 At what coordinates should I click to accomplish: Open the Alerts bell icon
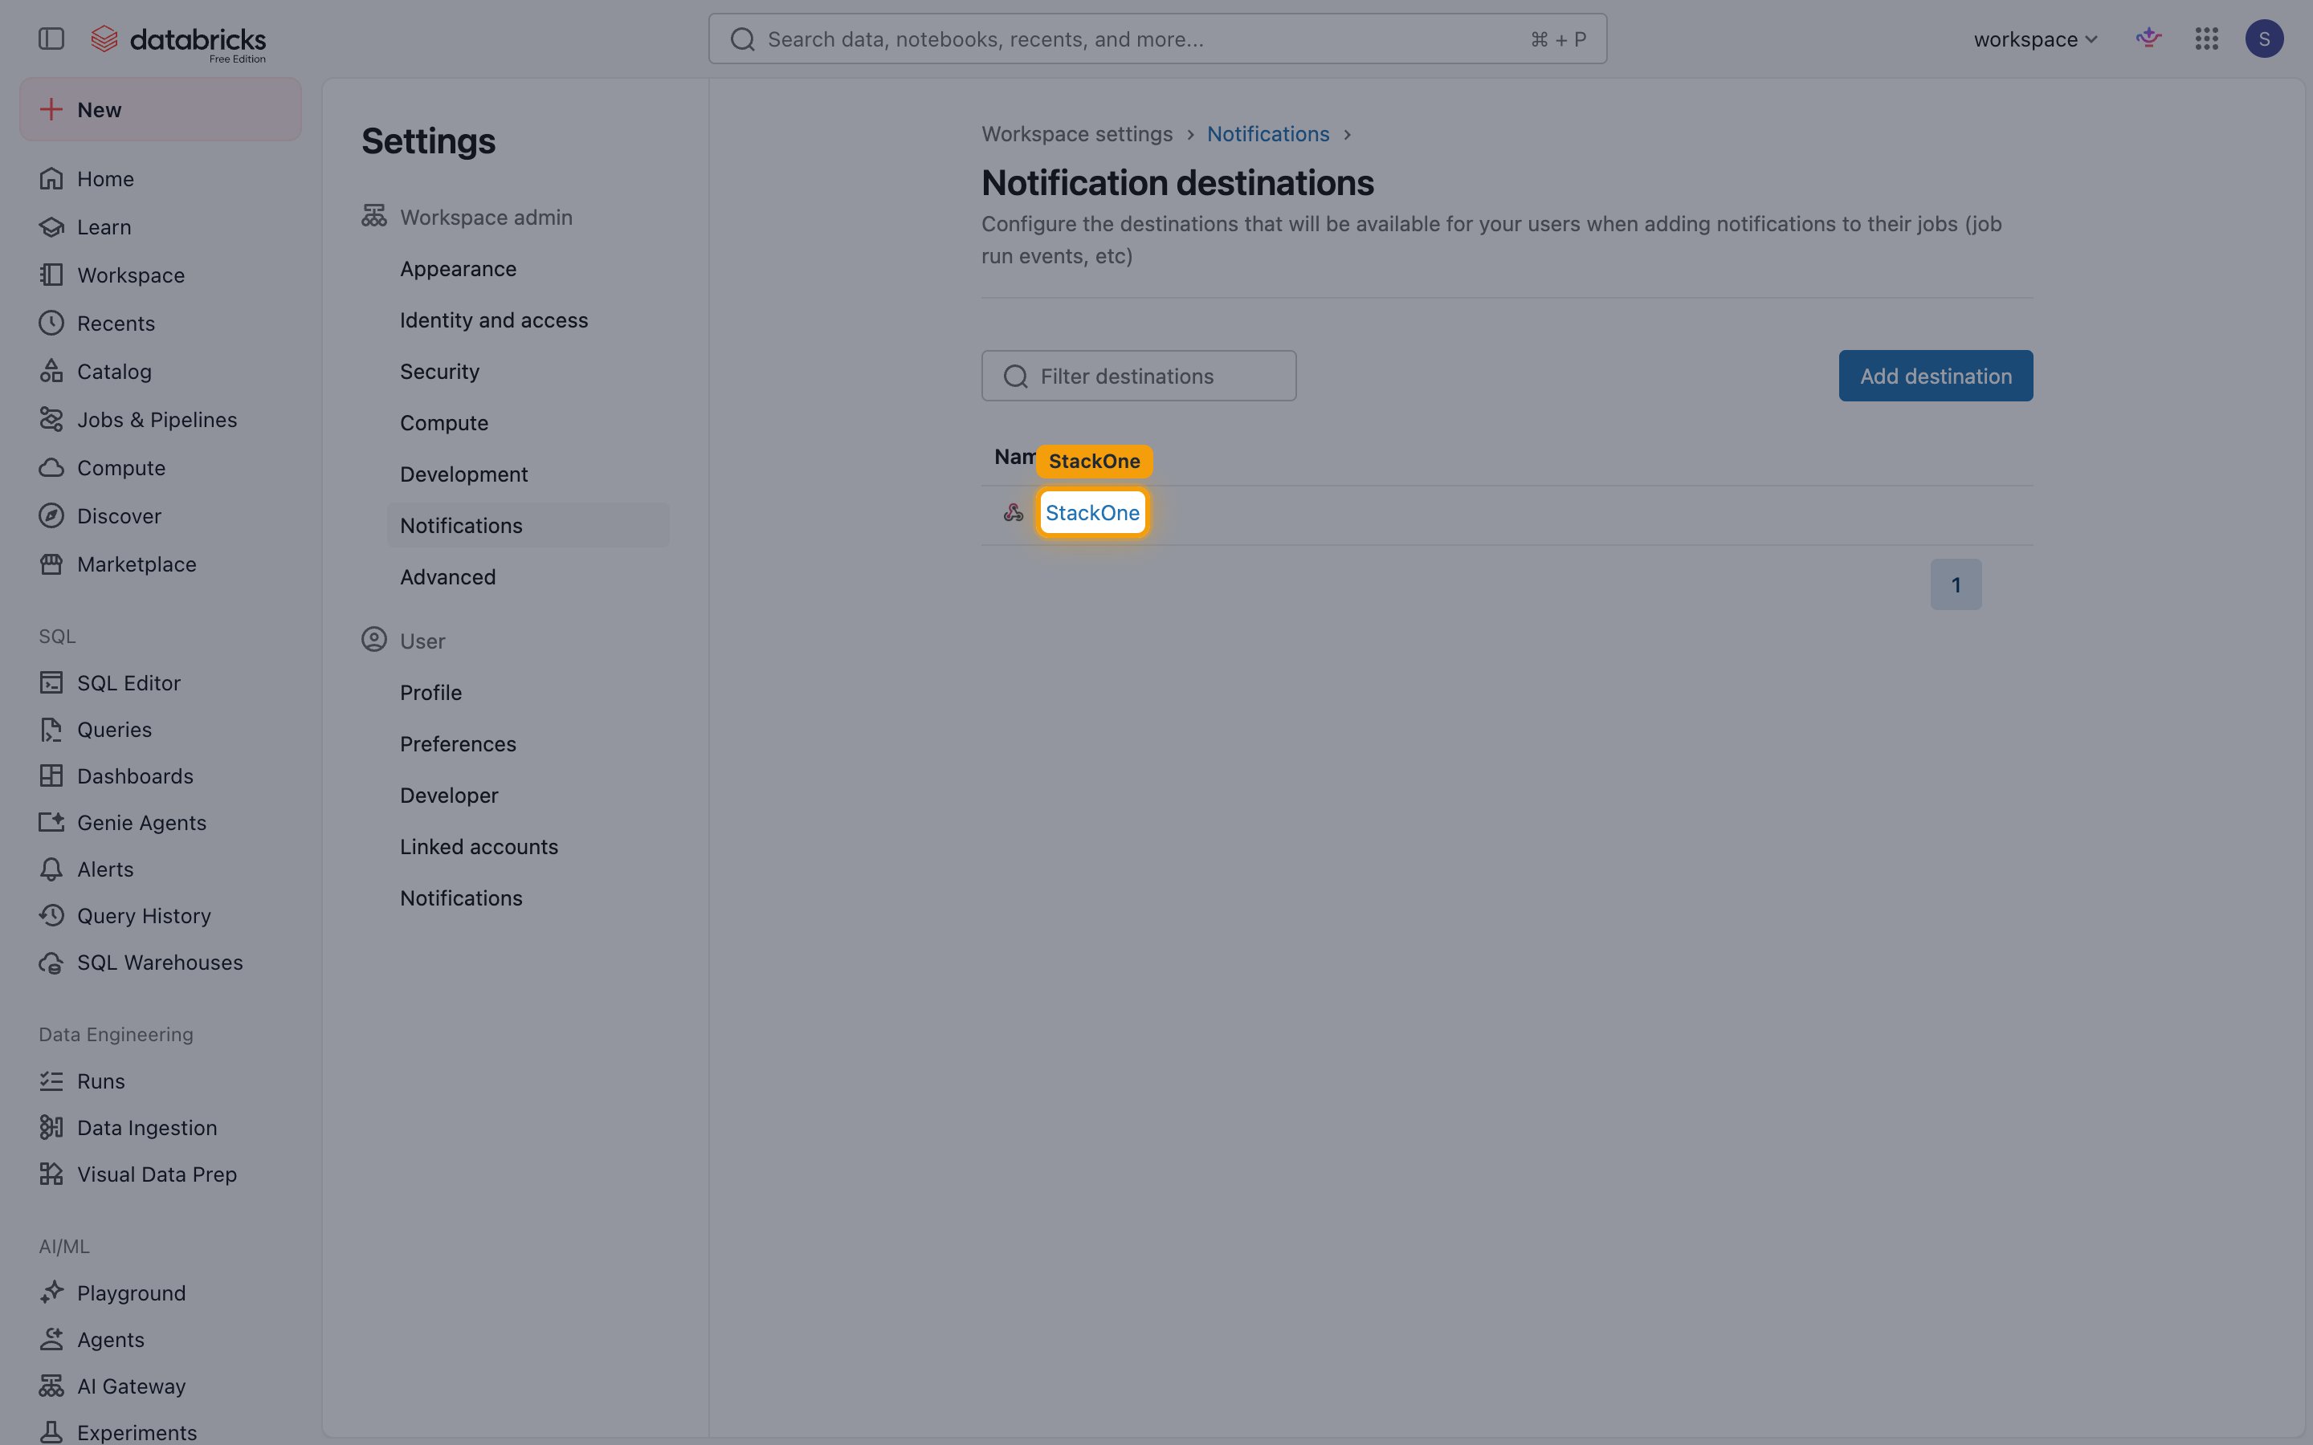coord(51,869)
